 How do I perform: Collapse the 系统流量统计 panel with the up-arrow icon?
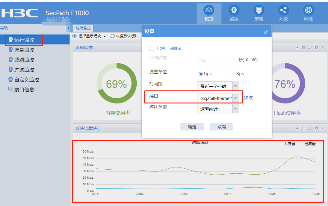[297, 128]
